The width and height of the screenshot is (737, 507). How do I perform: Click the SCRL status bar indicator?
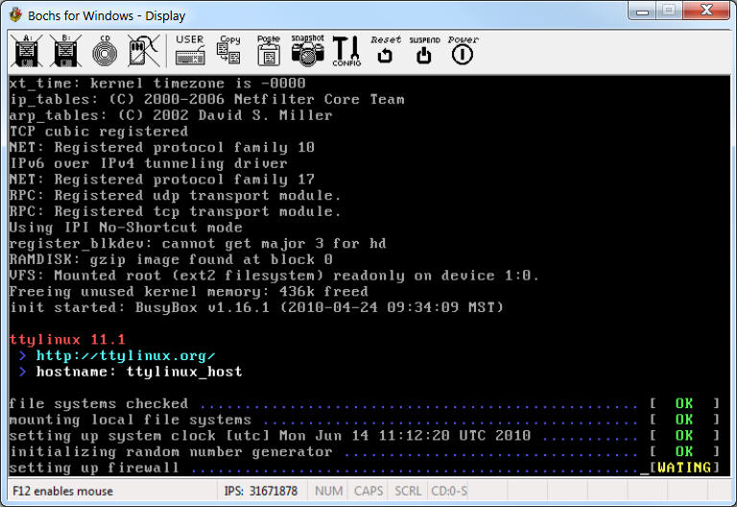pyautogui.click(x=408, y=491)
